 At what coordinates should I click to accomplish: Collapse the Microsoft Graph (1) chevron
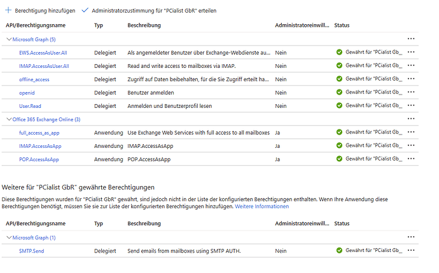point(9,237)
